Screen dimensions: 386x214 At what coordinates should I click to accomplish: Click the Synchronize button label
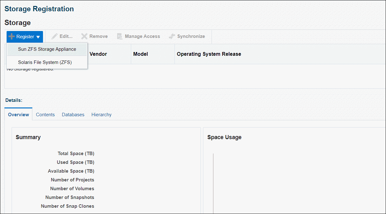(191, 36)
